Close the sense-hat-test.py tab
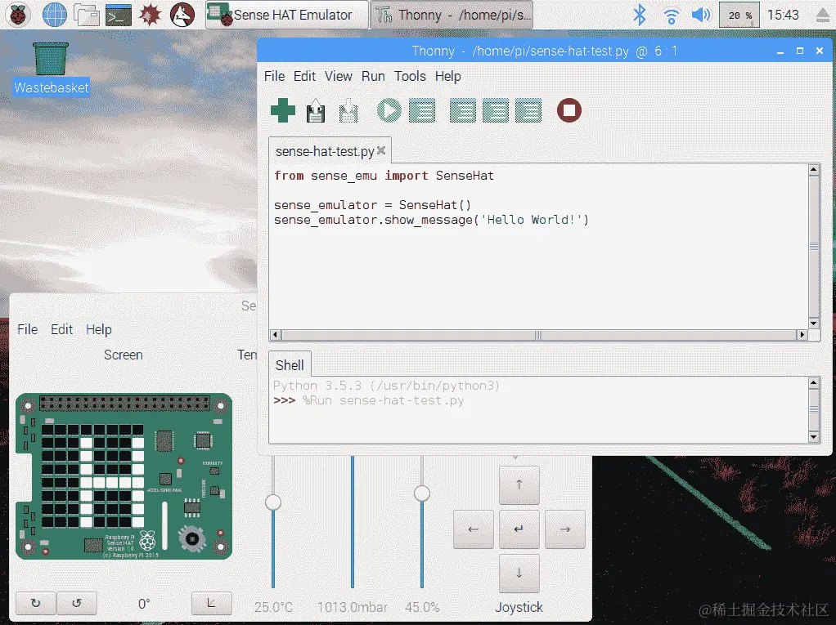836x625 pixels. [x=381, y=150]
